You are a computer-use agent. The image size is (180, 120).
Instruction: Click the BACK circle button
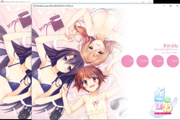(173, 61)
